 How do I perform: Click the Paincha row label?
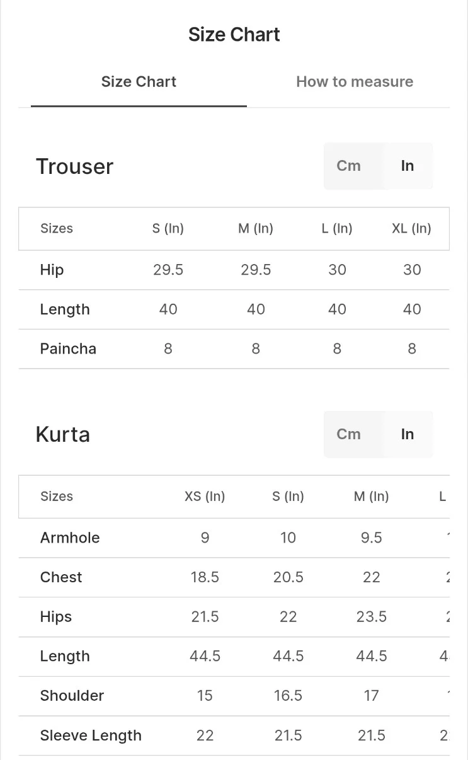tap(68, 348)
